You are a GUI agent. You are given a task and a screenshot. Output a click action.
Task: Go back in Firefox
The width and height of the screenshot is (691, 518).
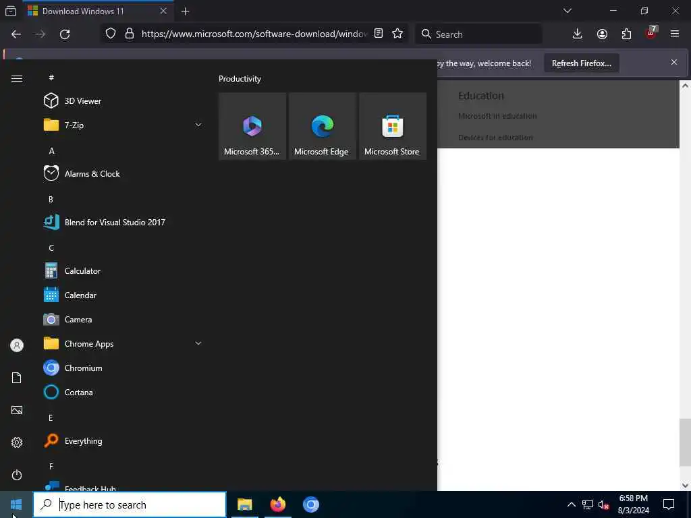pyautogui.click(x=16, y=34)
